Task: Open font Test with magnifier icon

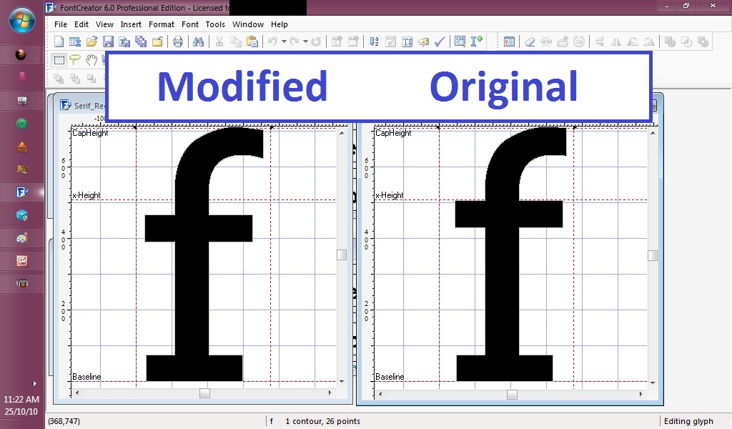Action: [x=460, y=42]
